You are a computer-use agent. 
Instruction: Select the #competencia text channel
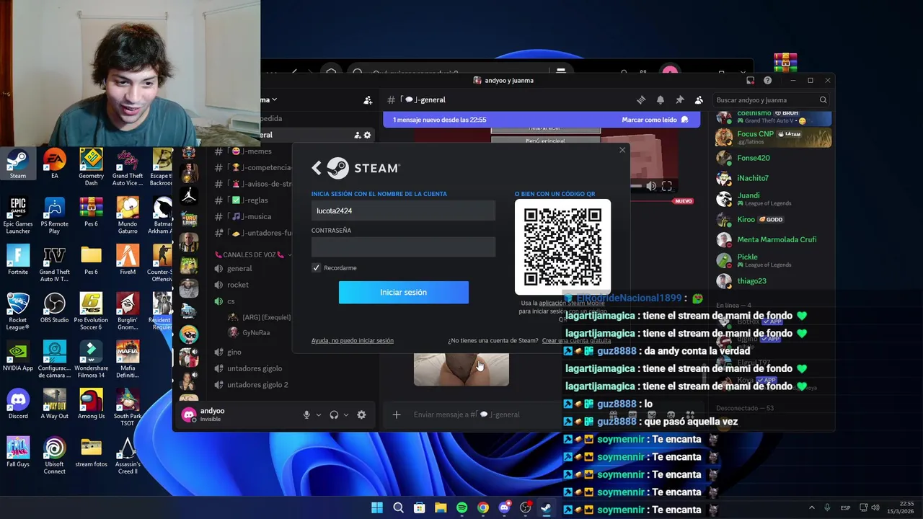pyautogui.click(x=252, y=167)
